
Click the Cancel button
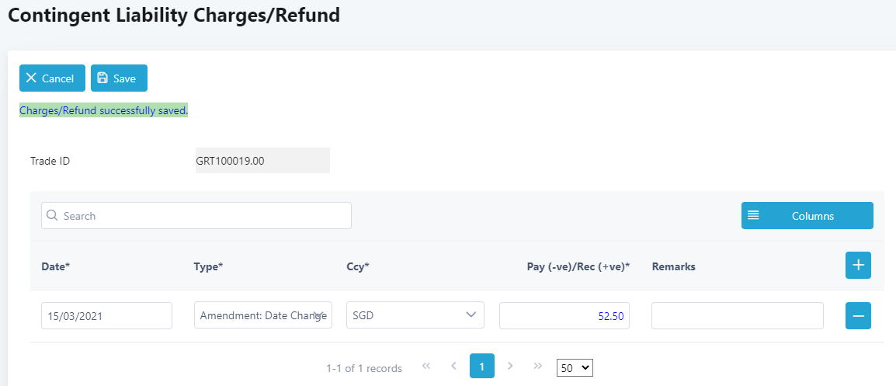52,78
